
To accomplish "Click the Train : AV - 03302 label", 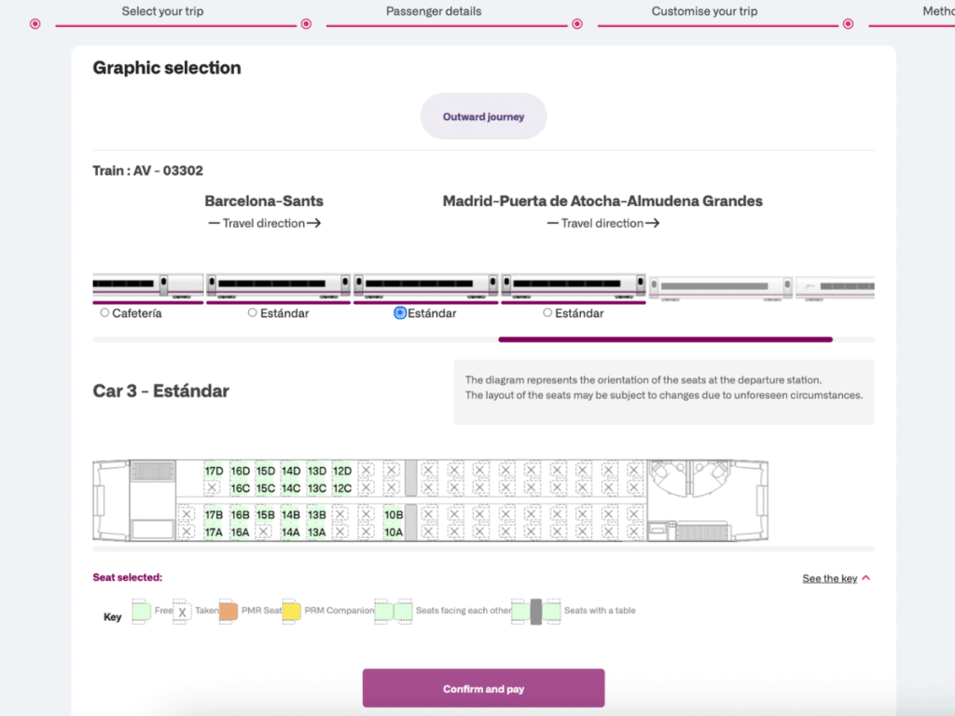I will click(x=148, y=171).
